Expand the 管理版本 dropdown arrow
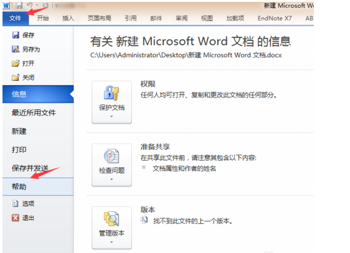The image size is (350, 253). pos(111,242)
